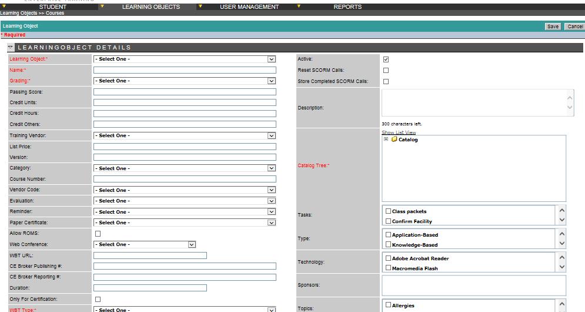Open the Student menu
The width and height of the screenshot is (585, 312).
(x=52, y=6)
